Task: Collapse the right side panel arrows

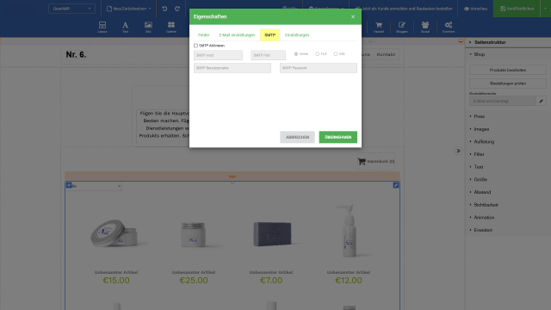Action: 458,151
